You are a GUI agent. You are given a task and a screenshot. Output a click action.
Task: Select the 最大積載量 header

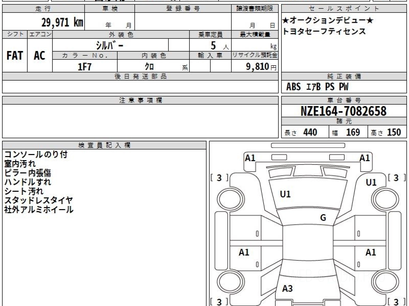pyautogui.click(x=255, y=34)
